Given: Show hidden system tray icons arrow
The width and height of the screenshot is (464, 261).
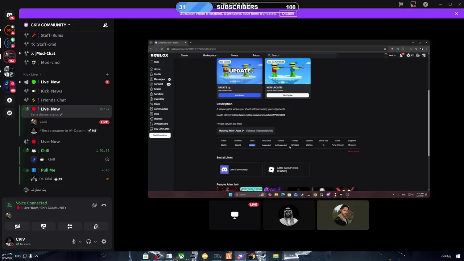Looking at the screenshot, I should tap(36, 256).
